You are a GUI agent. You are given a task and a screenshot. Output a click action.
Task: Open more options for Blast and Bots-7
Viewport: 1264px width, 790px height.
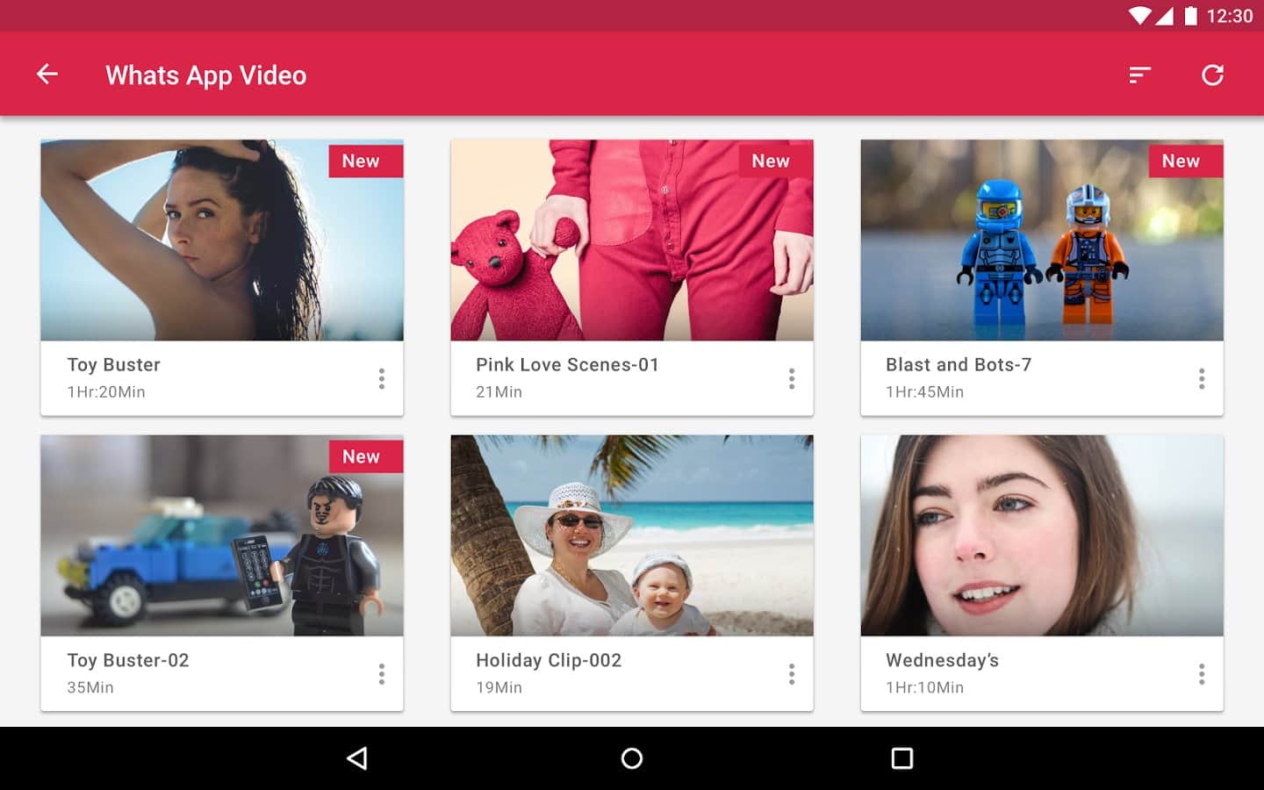click(1201, 378)
